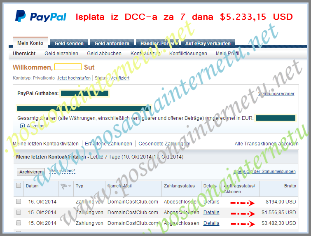Click the Kontotyp: Privatkonto text
The width and height of the screenshot is (311, 236).
pyautogui.click(x=34, y=78)
